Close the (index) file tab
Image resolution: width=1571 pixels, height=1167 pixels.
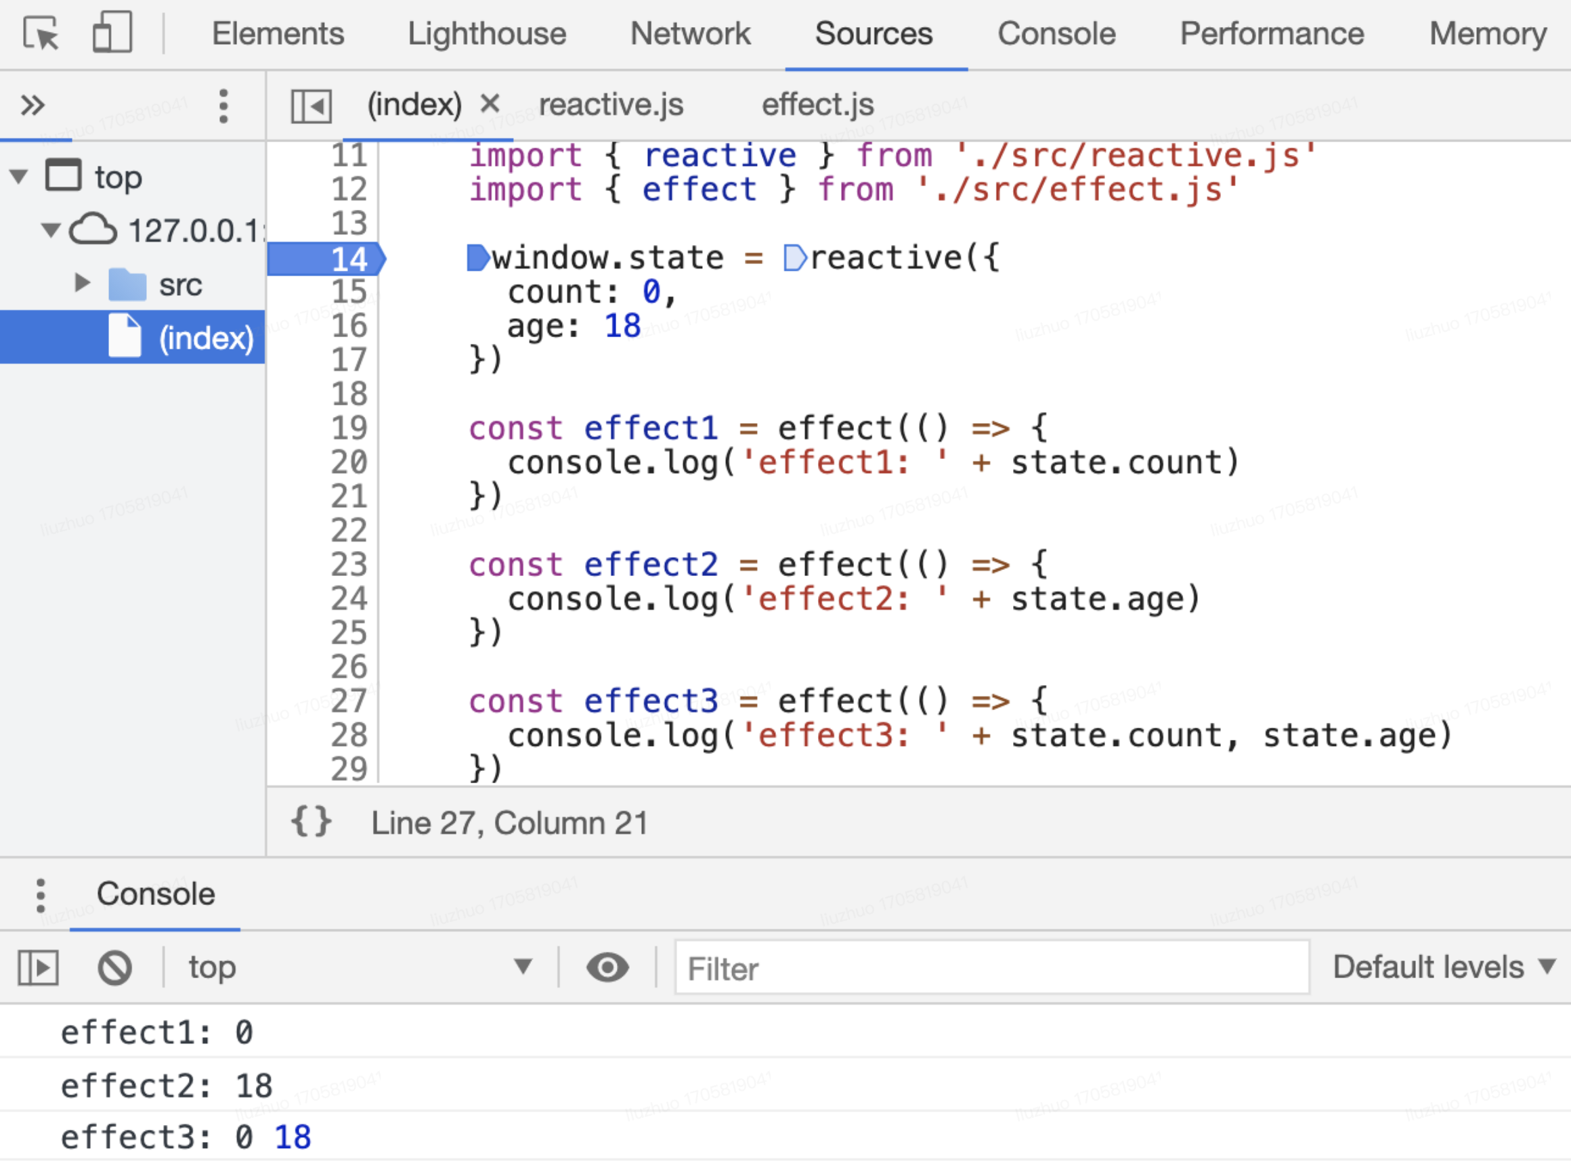pyautogui.click(x=490, y=104)
